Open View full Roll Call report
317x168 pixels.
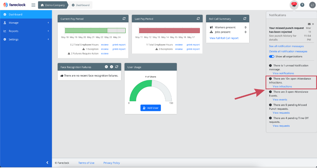(x=224, y=38)
